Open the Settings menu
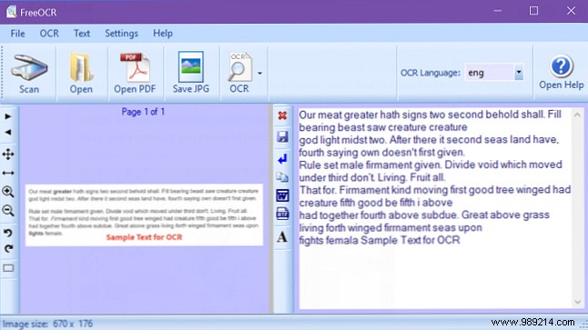Screen dimensions: 588x330 click(121, 34)
